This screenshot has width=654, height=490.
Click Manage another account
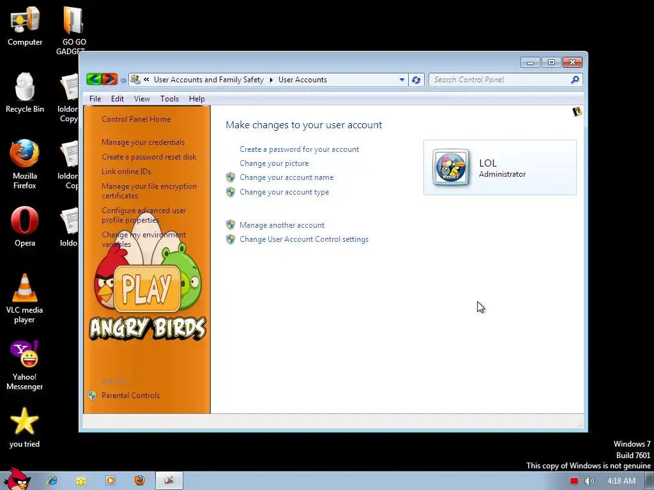tap(282, 225)
